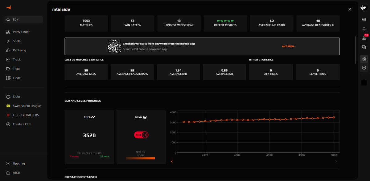
Task: Click the 0 LEAVE TIMES card
Action: [318, 72]
